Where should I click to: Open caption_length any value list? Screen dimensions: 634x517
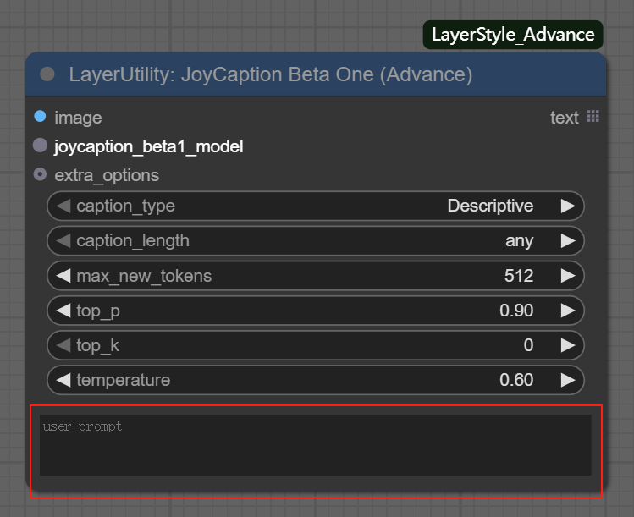[519, 241]
